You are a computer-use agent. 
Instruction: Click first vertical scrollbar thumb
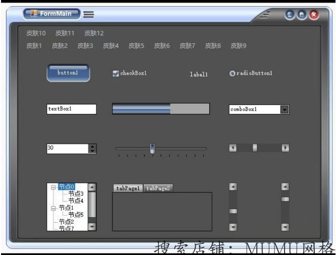click(x=233, y=211)
